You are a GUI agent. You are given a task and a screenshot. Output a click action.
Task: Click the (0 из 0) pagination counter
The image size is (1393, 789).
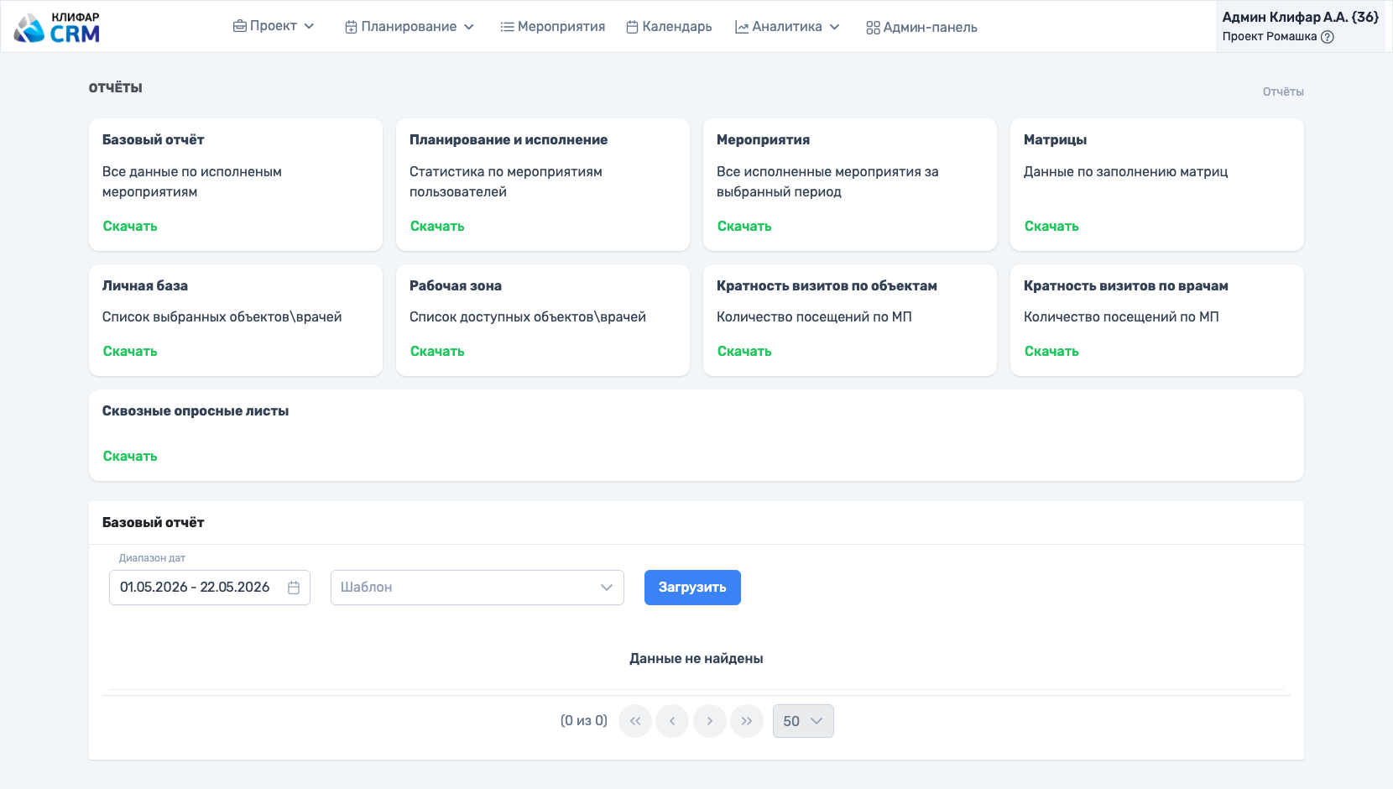tap(584, 720)
